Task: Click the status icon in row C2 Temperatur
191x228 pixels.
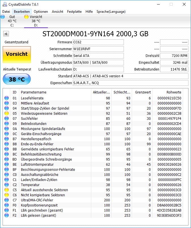Action: click(7, 185)
